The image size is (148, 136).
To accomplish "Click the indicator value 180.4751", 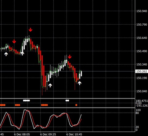I will coord(142,101).
